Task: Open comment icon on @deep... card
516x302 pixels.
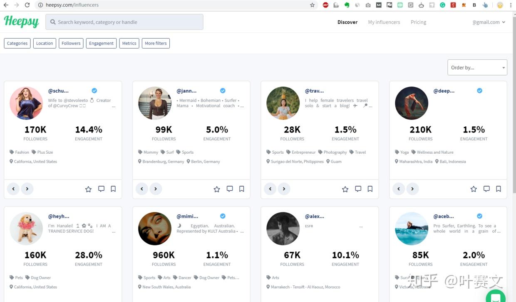Action: (486, 189)
